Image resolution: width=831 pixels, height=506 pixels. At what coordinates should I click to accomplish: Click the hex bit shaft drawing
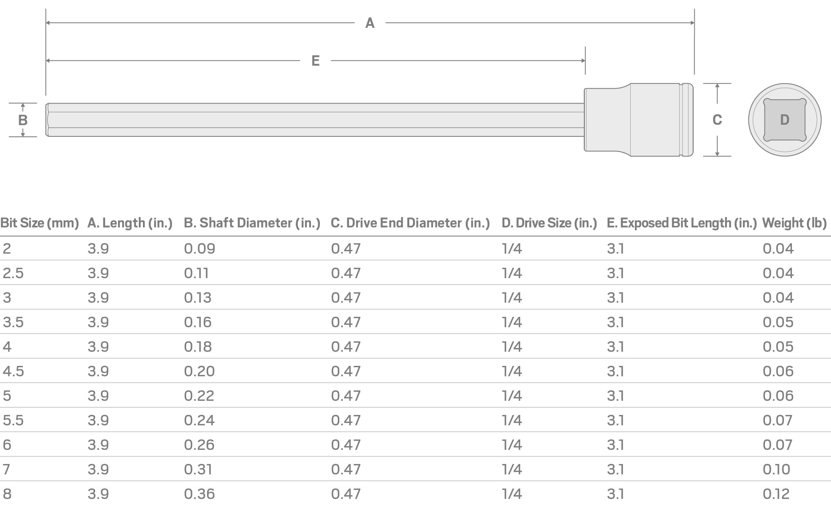[x=315, y=120]
